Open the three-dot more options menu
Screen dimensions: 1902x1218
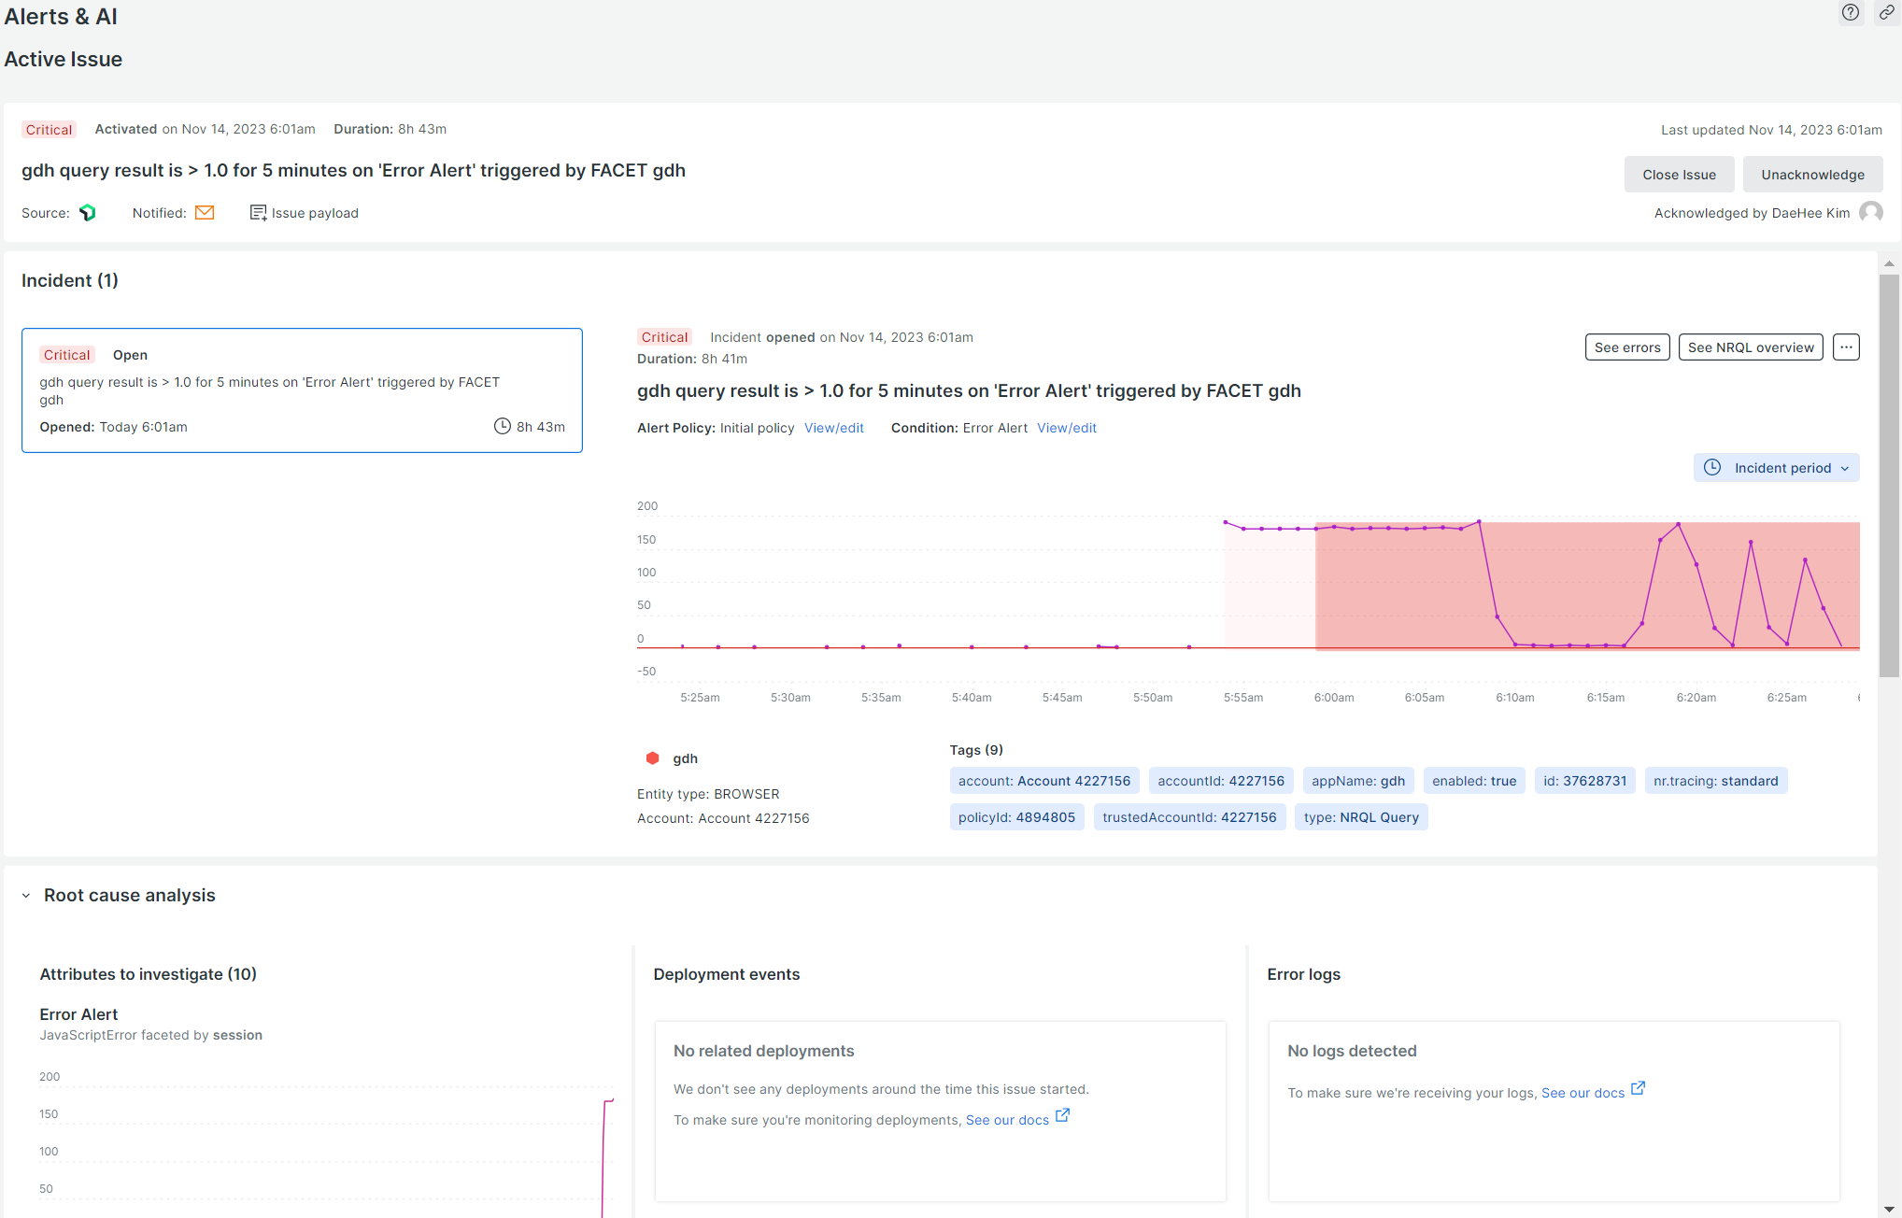point(1846,347)
